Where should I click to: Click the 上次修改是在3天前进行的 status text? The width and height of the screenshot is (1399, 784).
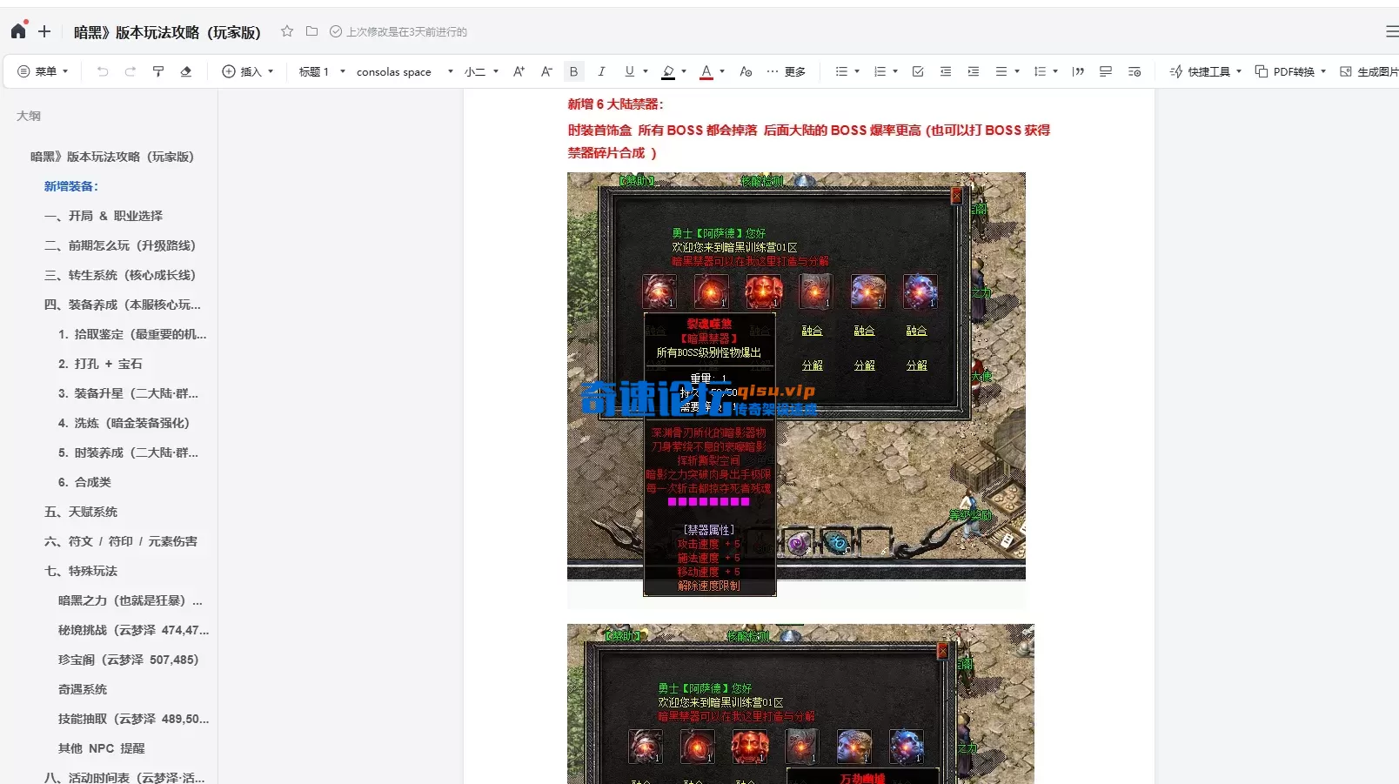[x=406, y=32]
